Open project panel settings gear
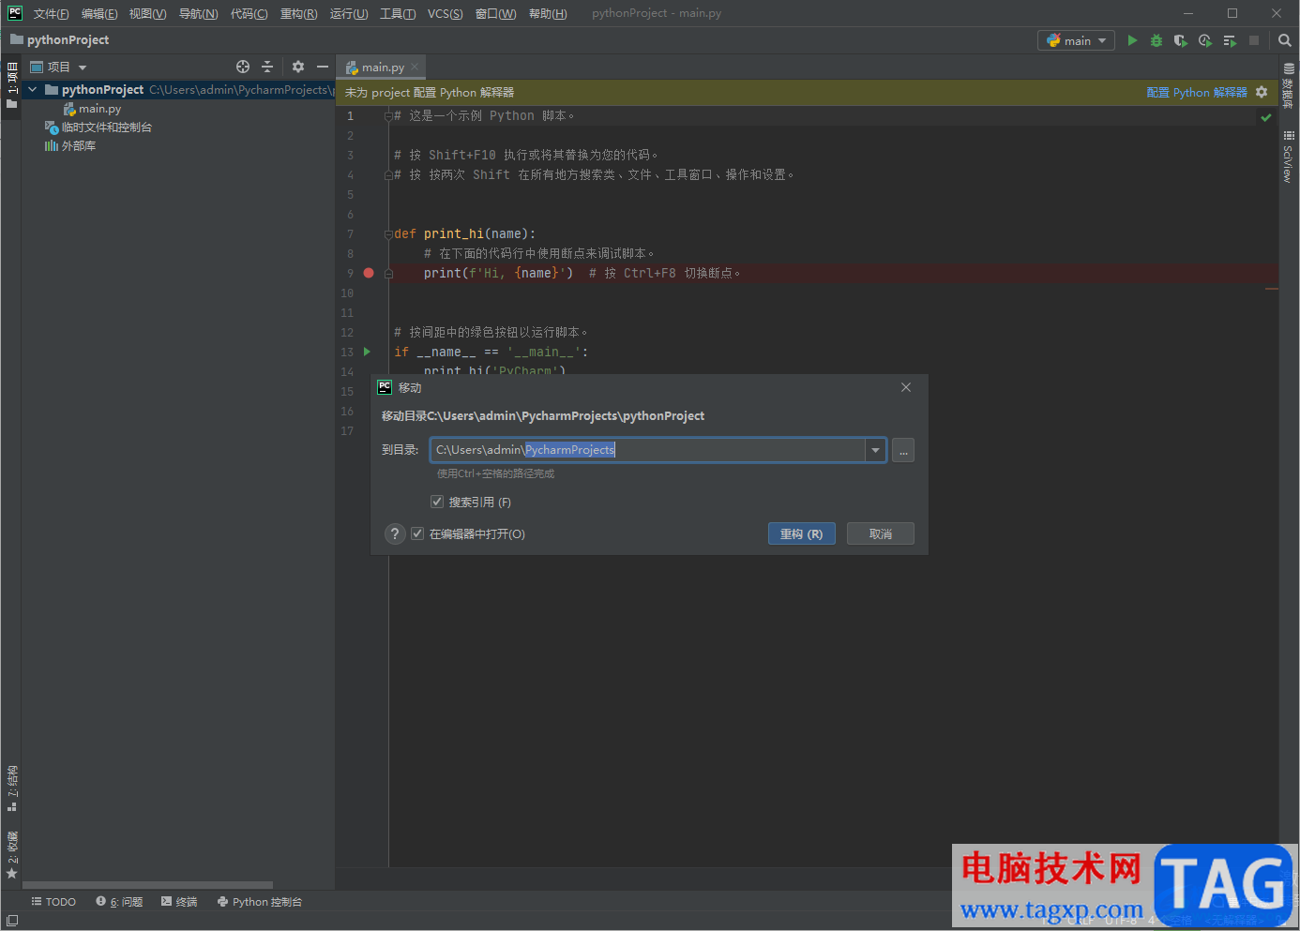 [298, 67]
